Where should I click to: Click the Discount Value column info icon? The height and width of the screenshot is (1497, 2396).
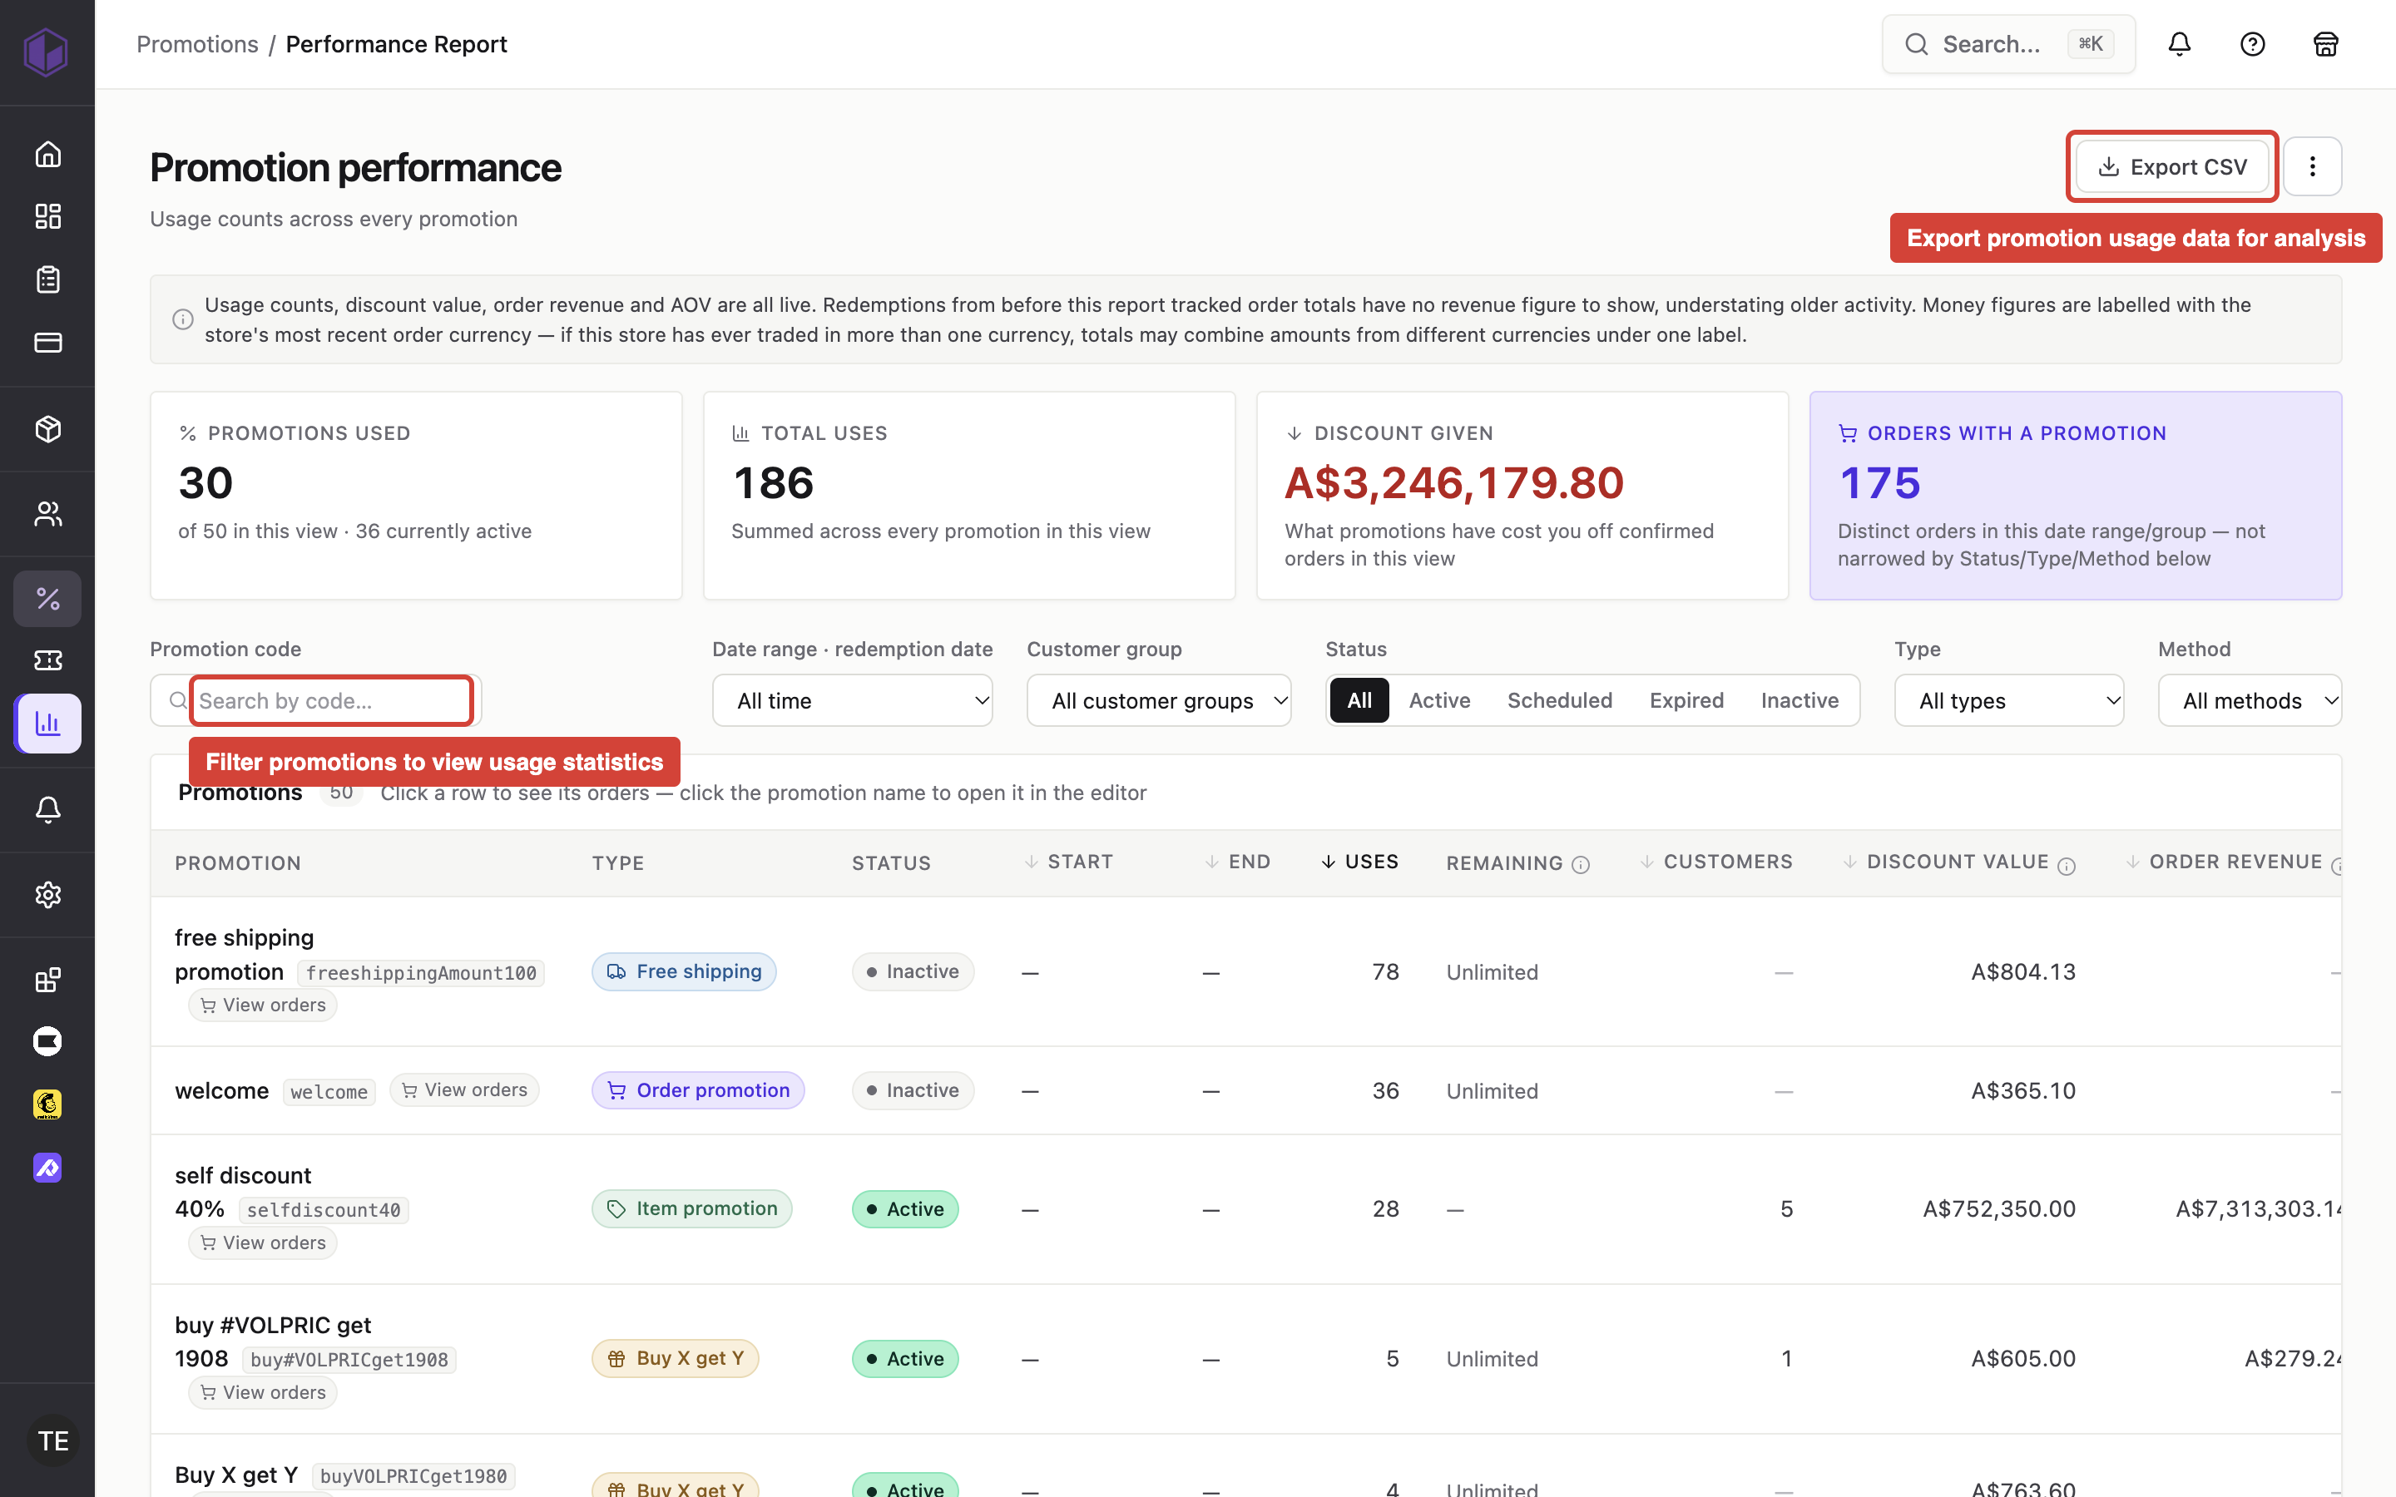[x=2067, y=867]
